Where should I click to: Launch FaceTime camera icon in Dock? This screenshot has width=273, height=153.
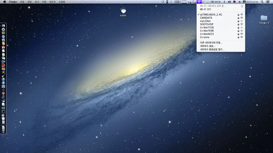[x=3, y=62]
